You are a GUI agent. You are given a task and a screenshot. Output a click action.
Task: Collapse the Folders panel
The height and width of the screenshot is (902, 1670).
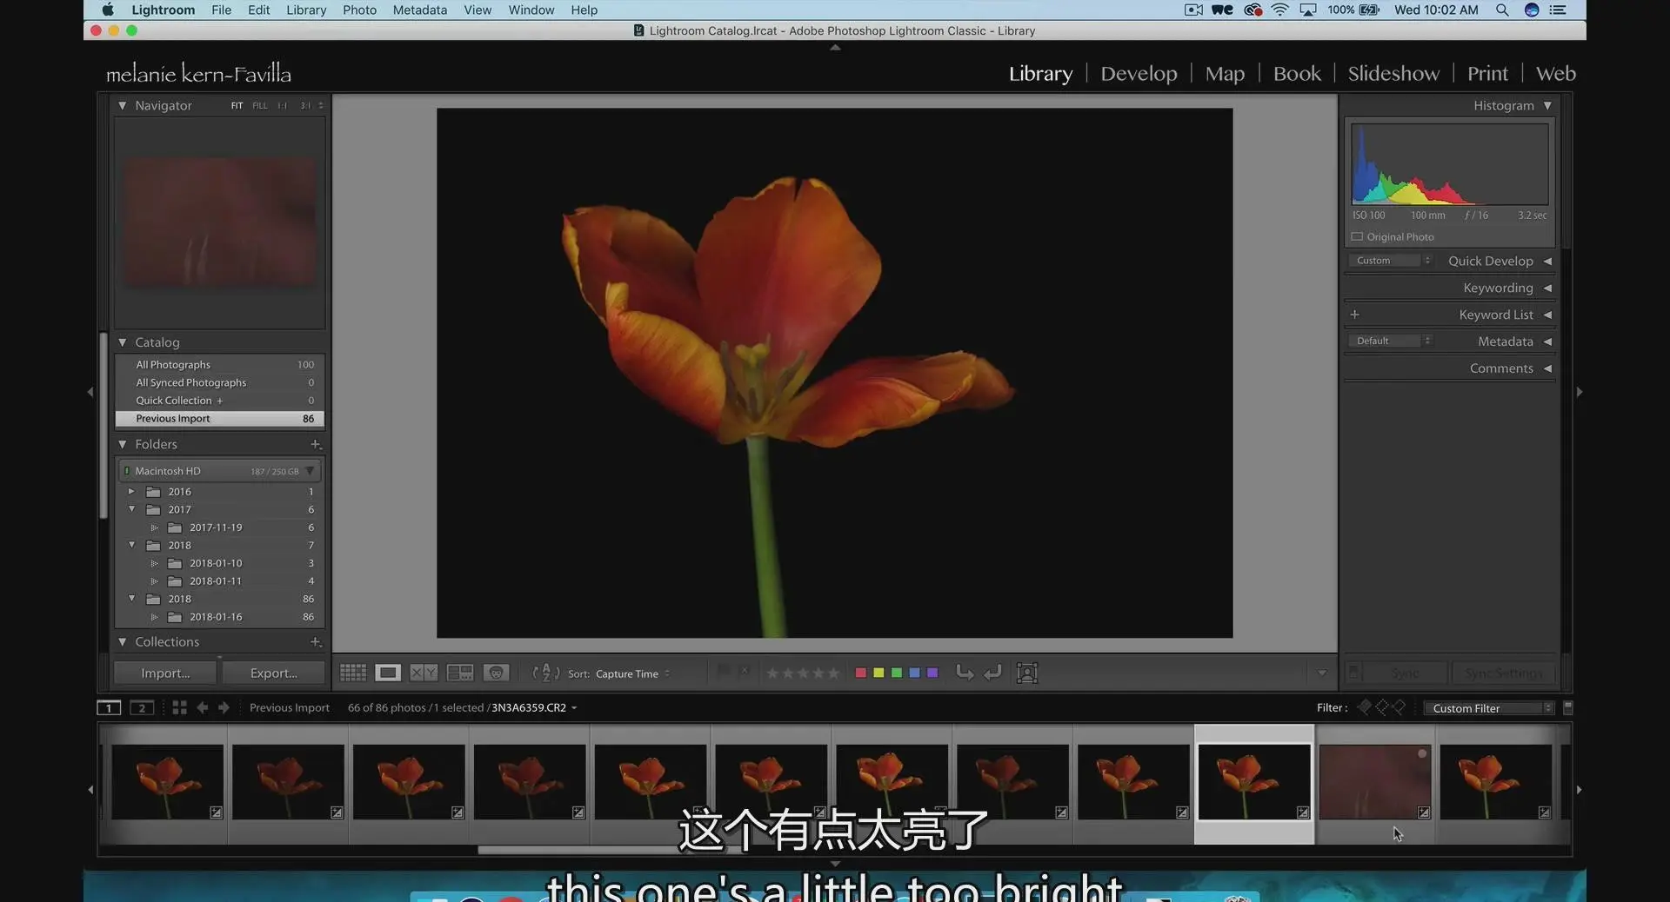(123, 444)
